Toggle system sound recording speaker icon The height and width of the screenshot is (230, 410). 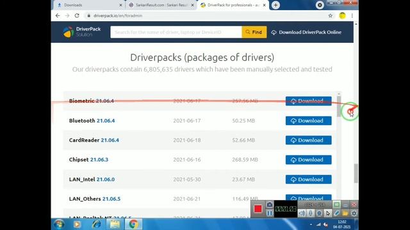[x=302, y=213]
